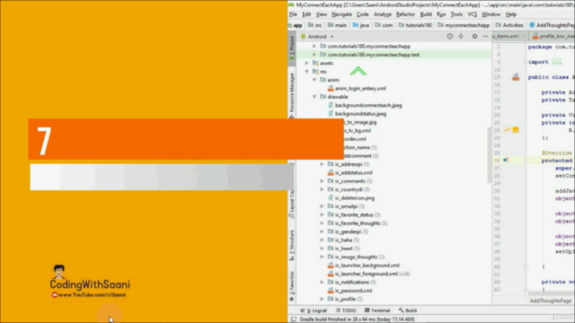Select backgroundstatus.jpeg file
Viewport: 575px width, 323px height.
(x=360, y=114)
